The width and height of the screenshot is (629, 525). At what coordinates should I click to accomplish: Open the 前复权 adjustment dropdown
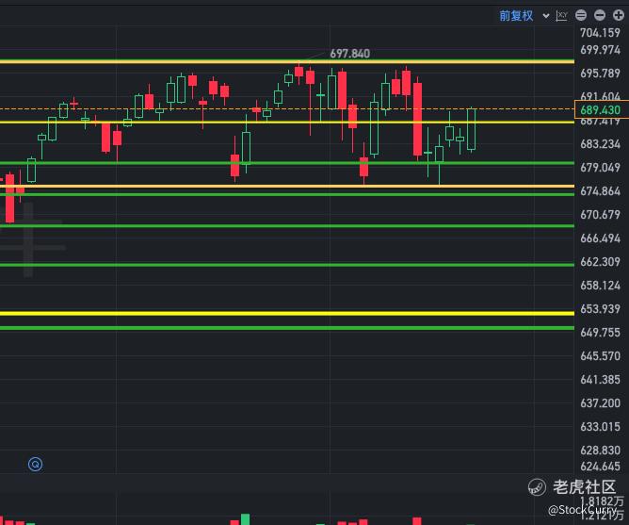point(516,16)
